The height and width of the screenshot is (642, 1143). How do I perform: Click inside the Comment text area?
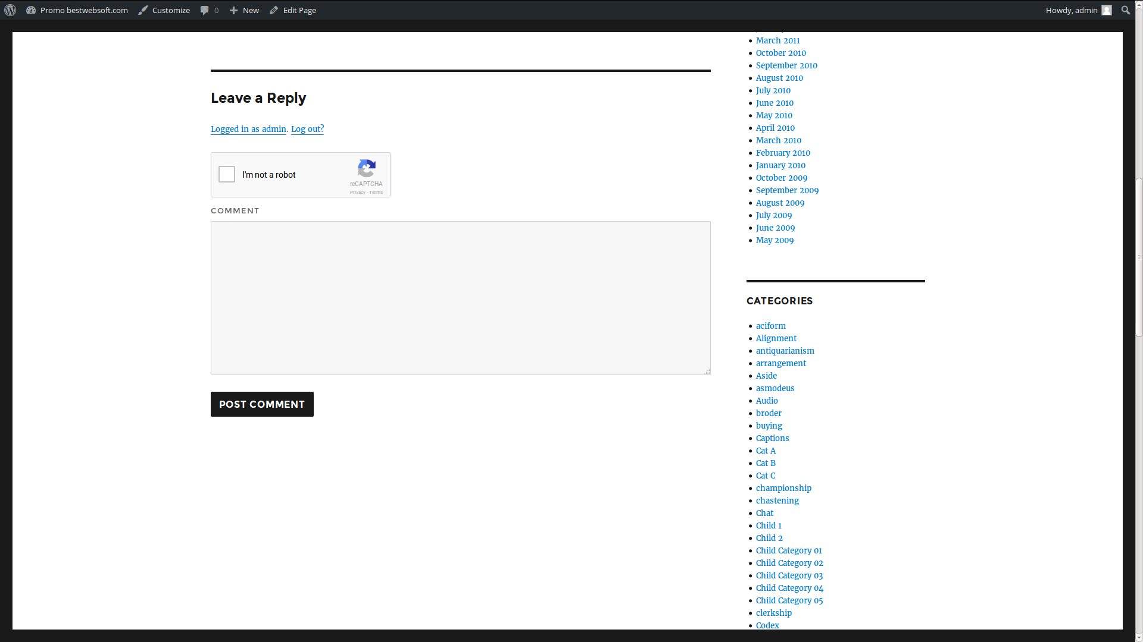point(460,298)
